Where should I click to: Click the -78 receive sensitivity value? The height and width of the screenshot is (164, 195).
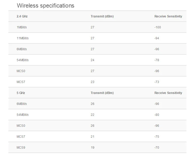pos(157,60)
